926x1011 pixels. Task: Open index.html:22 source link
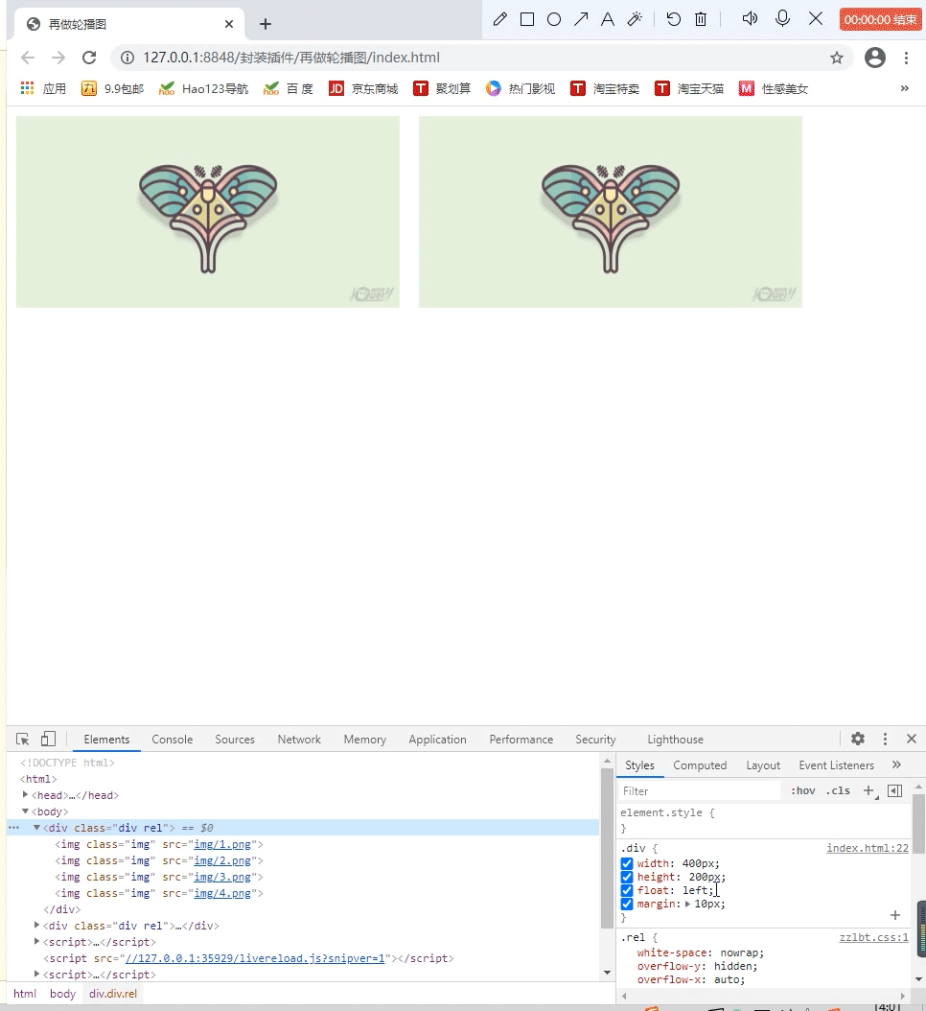(868, 848)
